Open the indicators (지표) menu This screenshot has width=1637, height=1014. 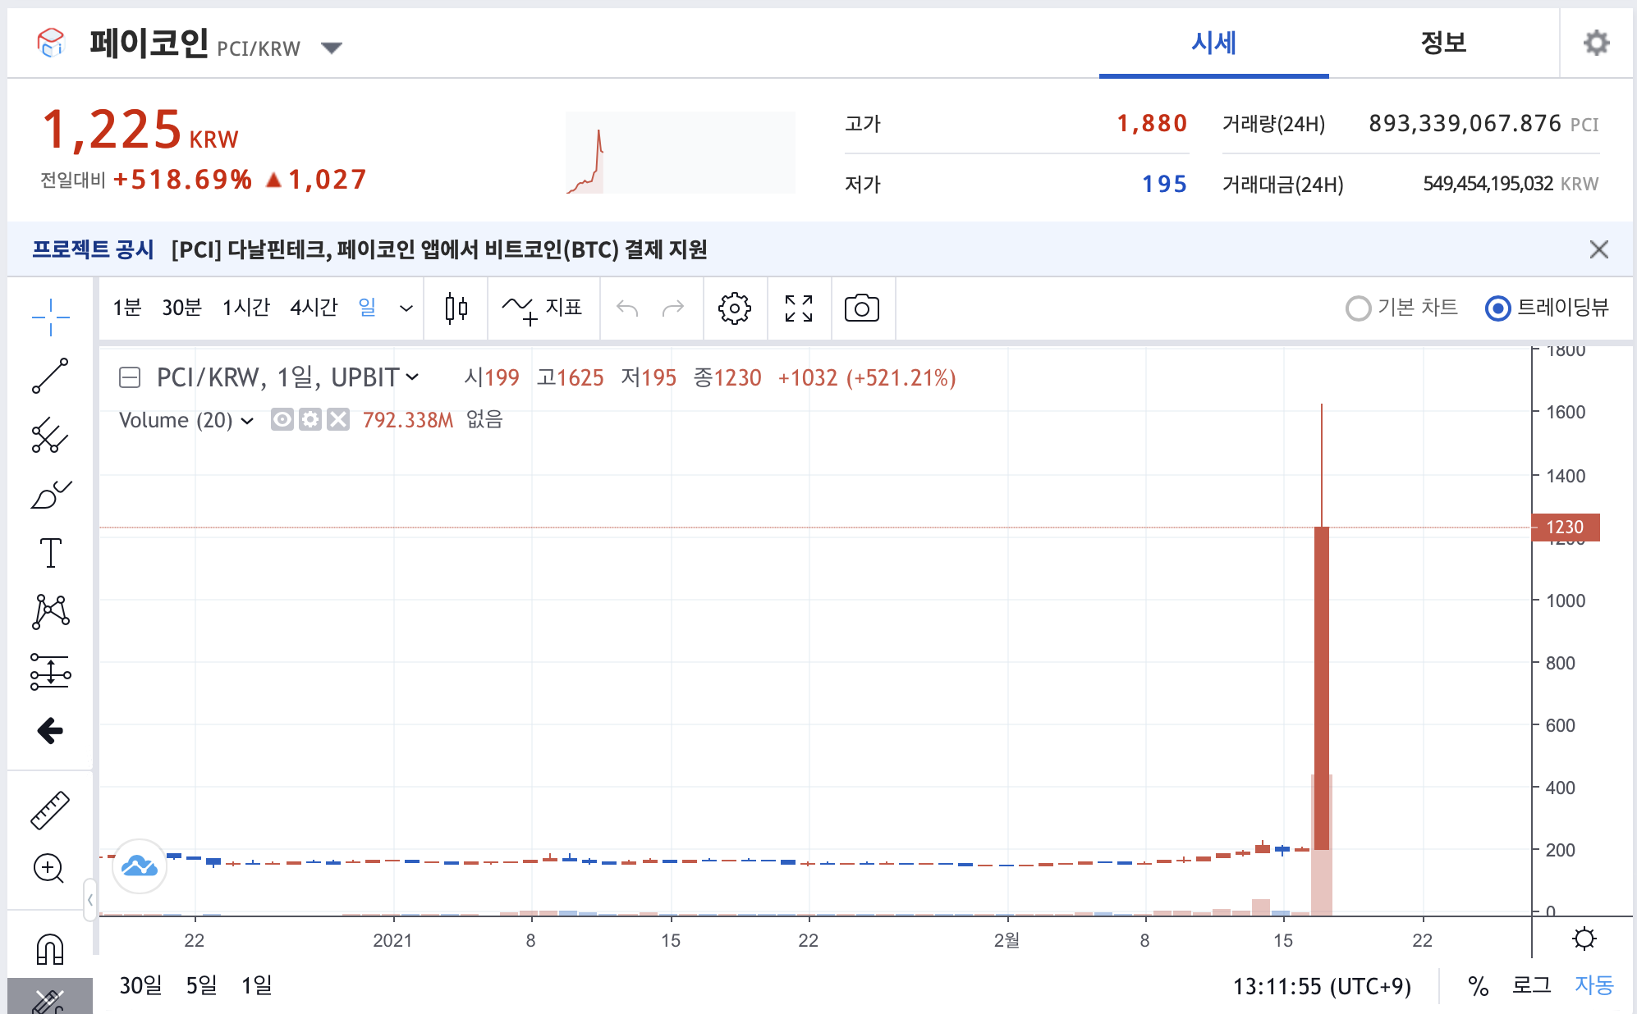coord(542,308)
